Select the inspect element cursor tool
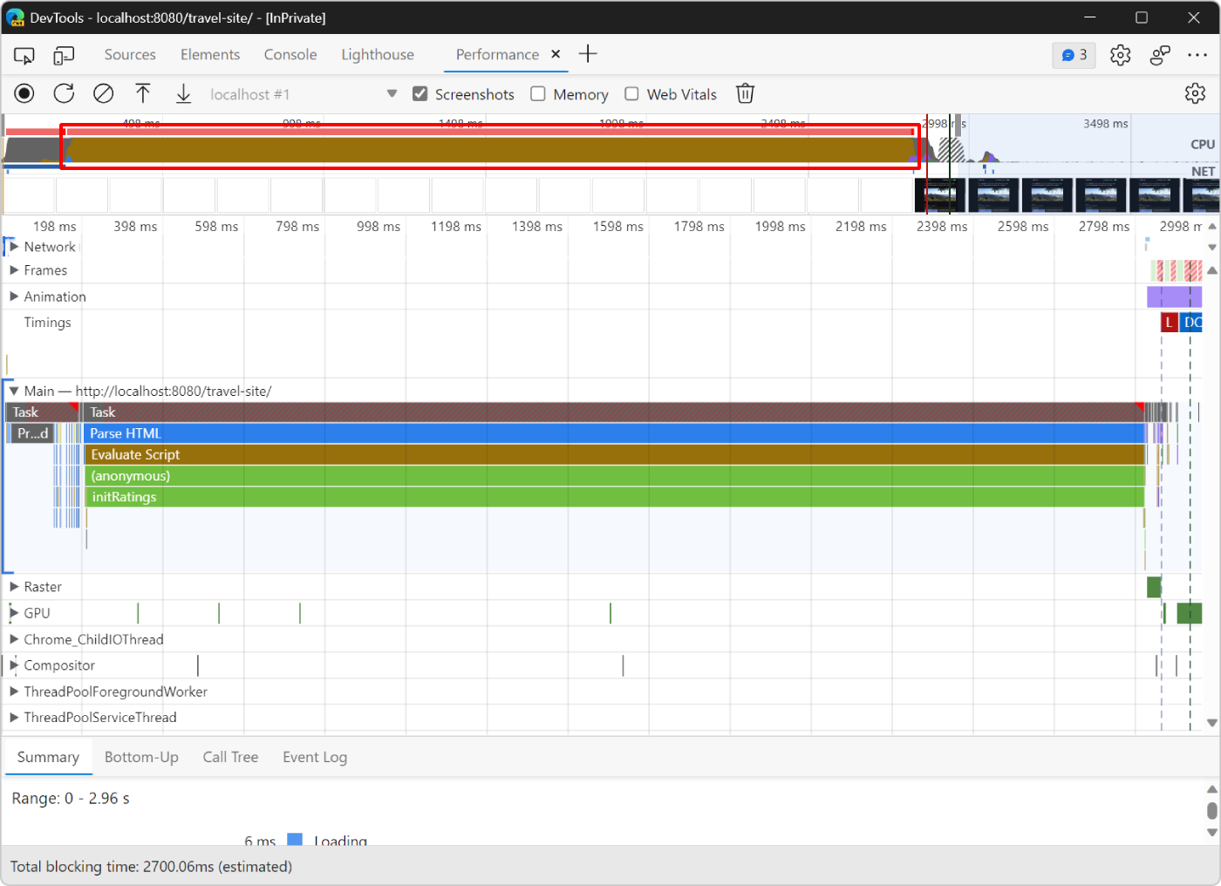 tap(24, 54)
